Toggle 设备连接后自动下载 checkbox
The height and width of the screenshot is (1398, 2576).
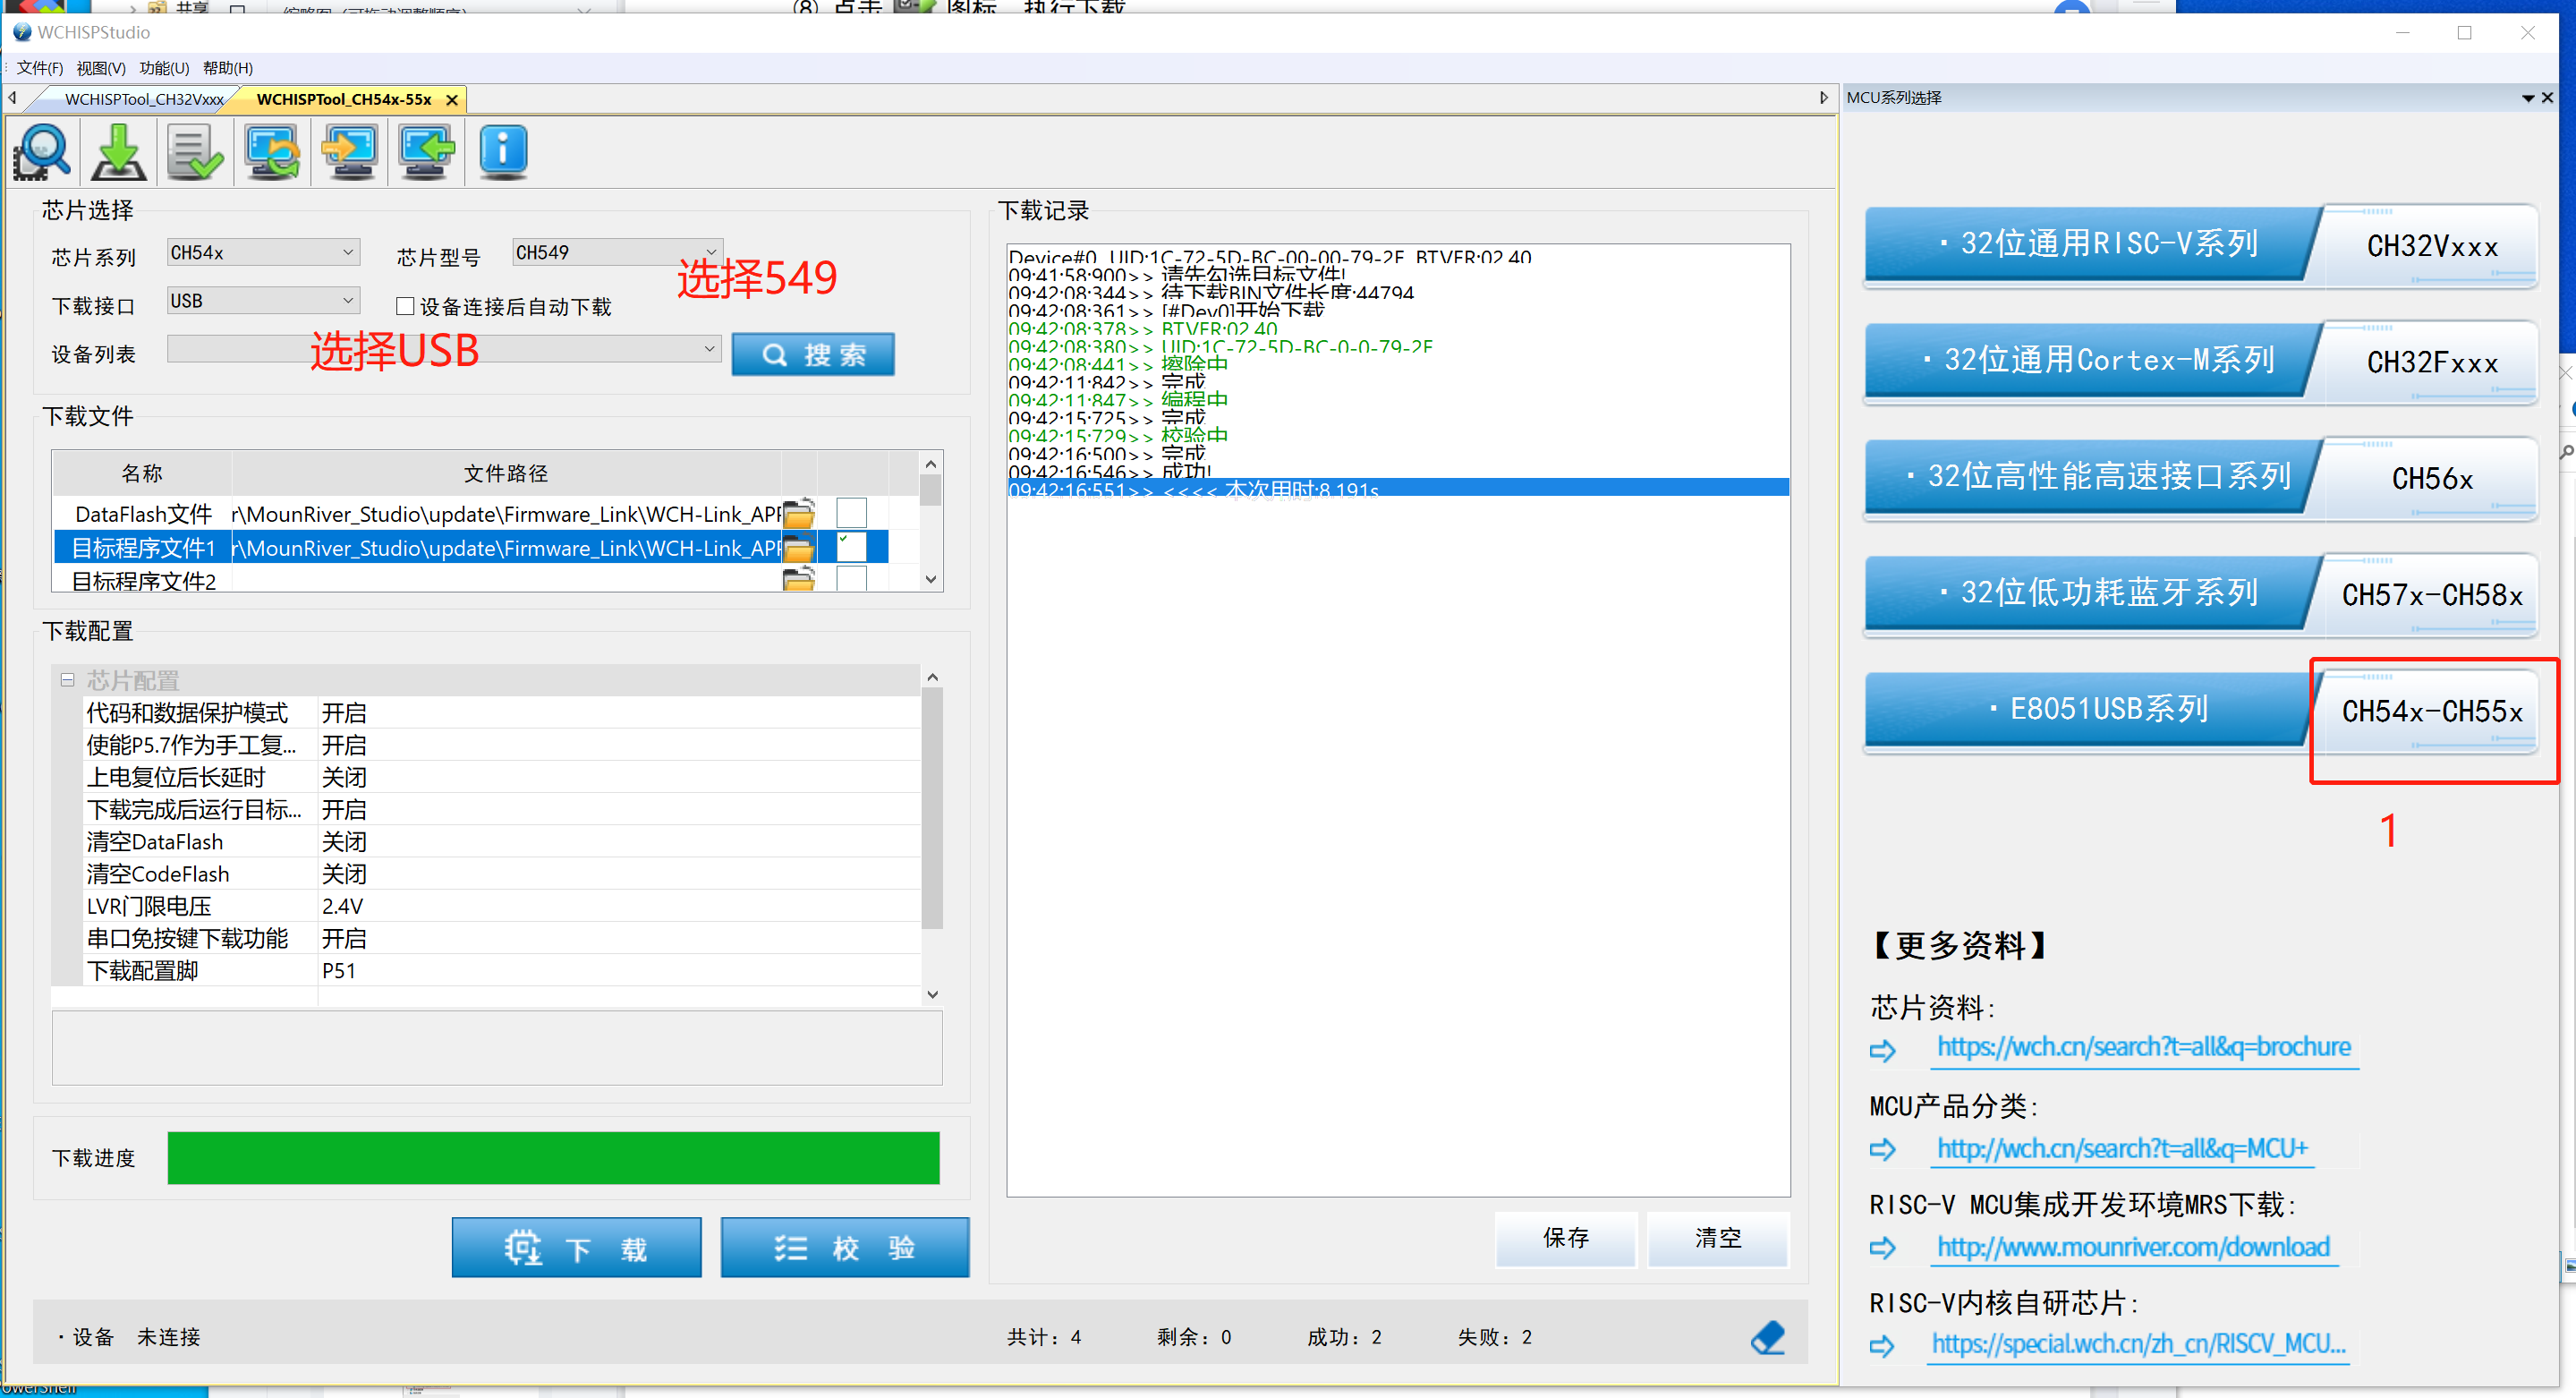click(405, 306)
